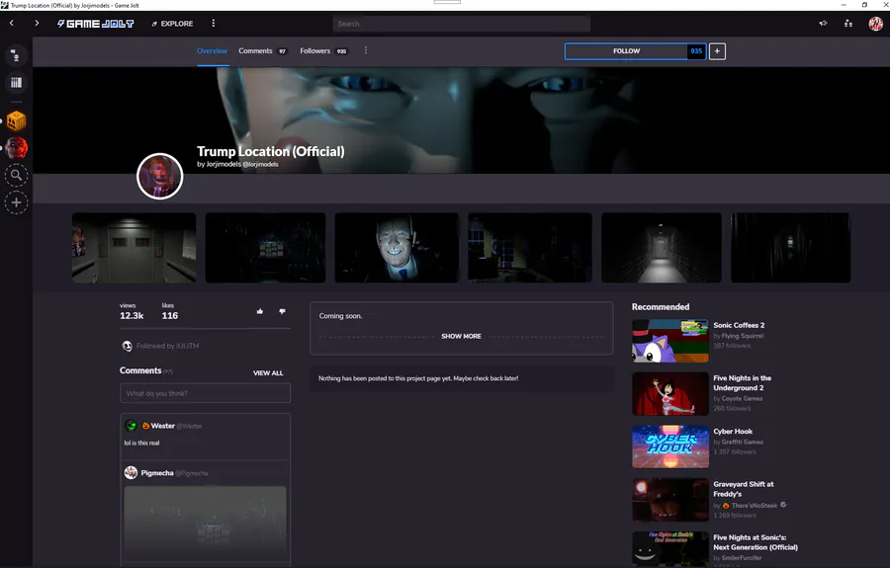This screenshot has height=568, width=890.
Task: Click the Recommended heading
Action: coord(661,306)
